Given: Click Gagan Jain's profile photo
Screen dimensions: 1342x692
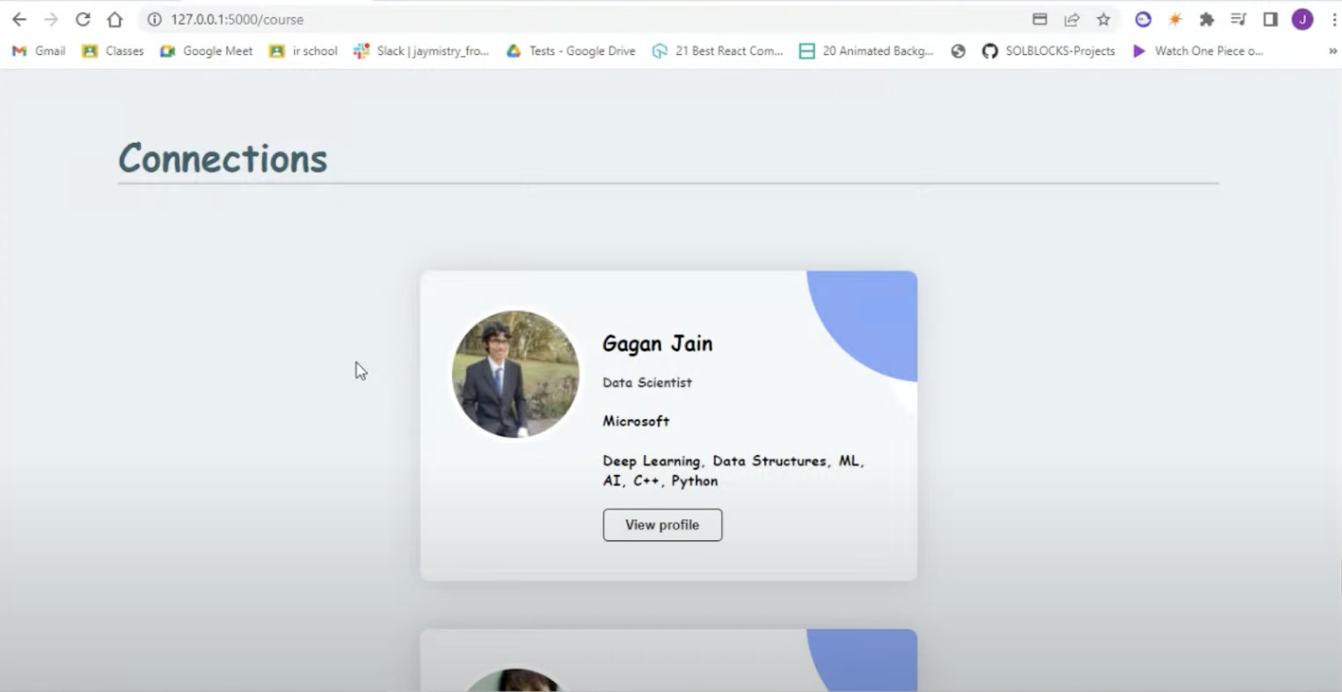Looking at the screenshot, I should pyautogui.click(x=516, y=374).
